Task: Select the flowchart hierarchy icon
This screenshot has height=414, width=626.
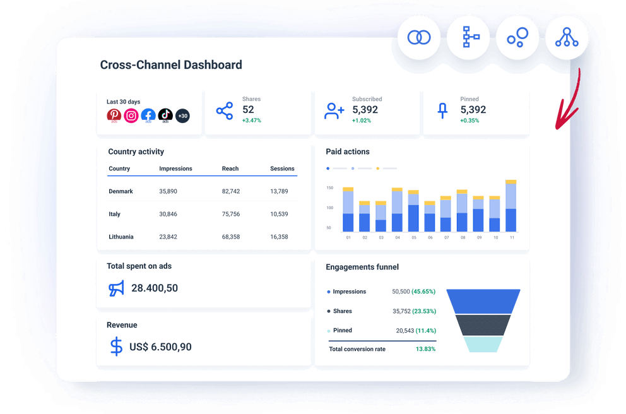Action: click(468, 37)
